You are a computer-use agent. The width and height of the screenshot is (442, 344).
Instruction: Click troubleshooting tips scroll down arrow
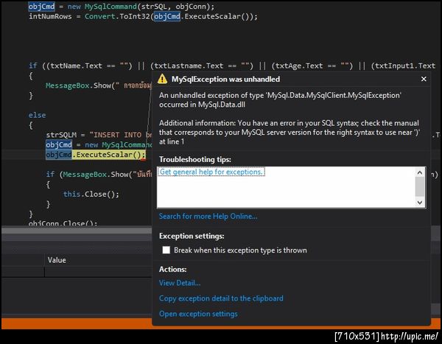tap(420, 203)
